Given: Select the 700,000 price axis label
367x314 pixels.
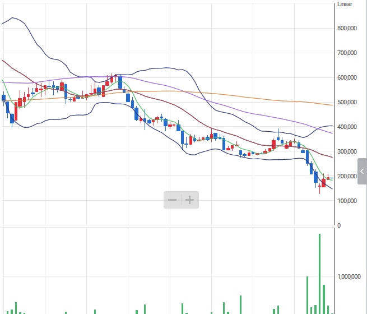Looking at the screenshot, I should click(347, 53).
